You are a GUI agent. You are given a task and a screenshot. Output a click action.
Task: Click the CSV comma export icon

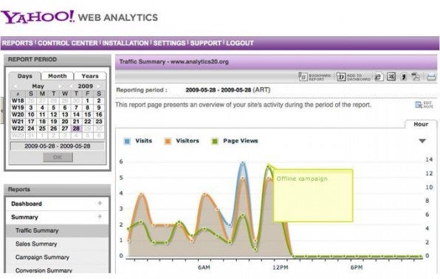(404, 77)
